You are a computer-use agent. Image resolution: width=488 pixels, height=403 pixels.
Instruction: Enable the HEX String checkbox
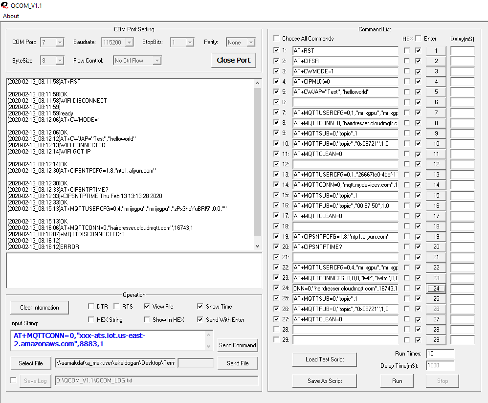(91, 319)
